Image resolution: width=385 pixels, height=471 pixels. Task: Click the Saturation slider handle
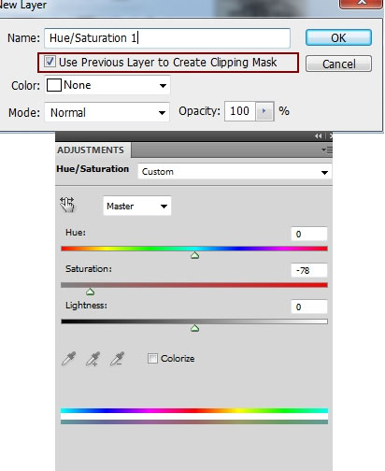click(90, 292)
